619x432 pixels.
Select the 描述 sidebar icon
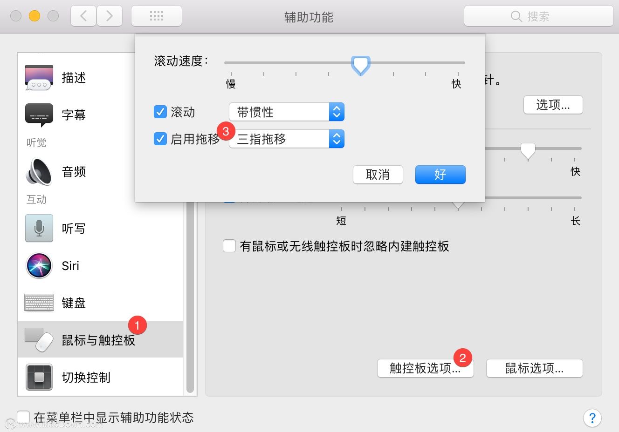(39, 78)
